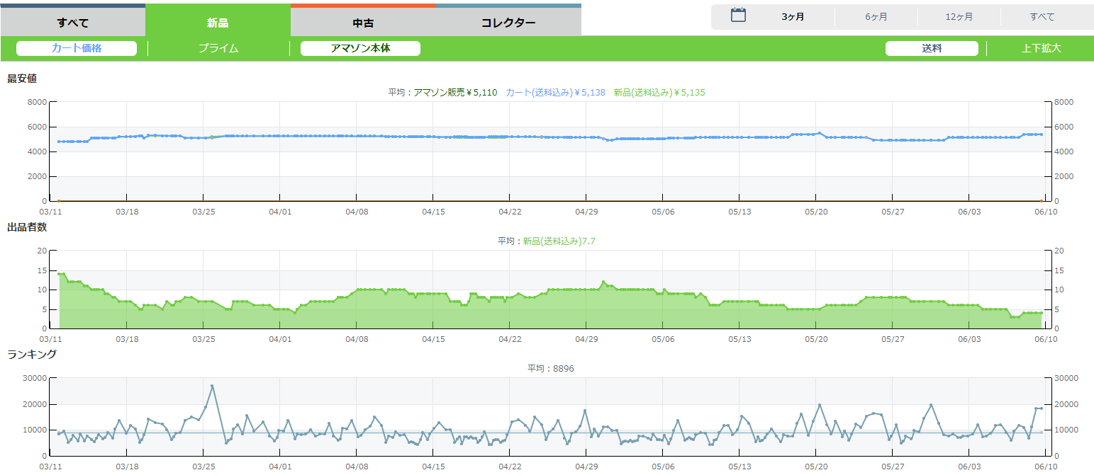Click the 上下拡大 zoom button
Viewport: 1094px width, 475px height.
1041,48
